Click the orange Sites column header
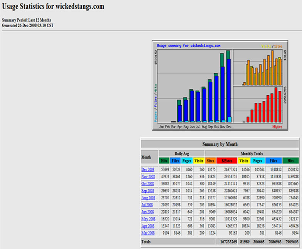 click(210, 161)
